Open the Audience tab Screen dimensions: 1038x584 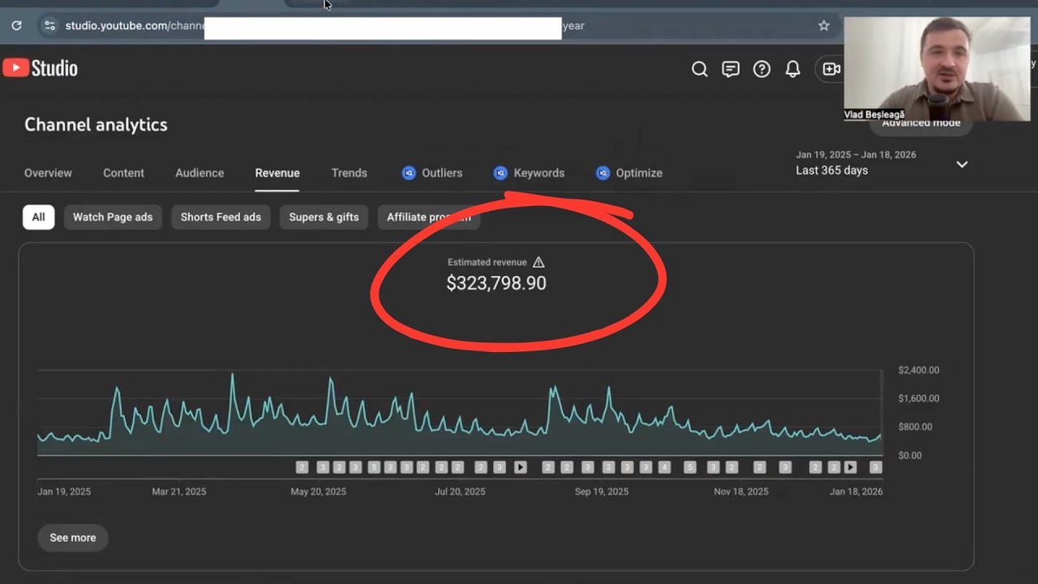point(199,173)
